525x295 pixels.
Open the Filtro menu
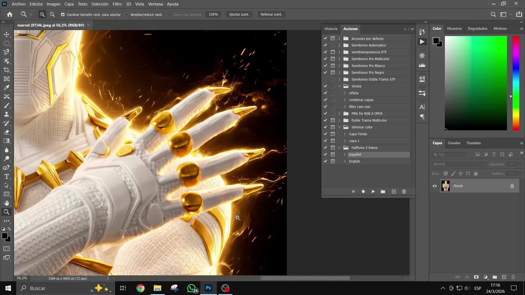(117, 4)
